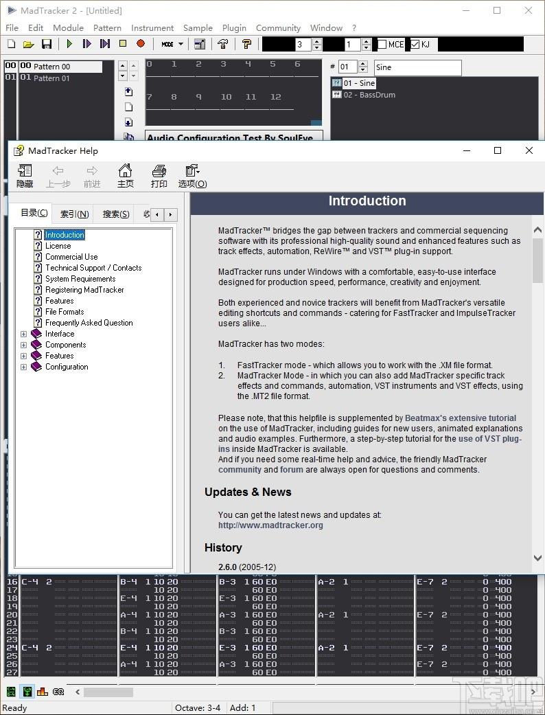Stop playback with the yellow square
545x715 pixels.
(123, 43)
